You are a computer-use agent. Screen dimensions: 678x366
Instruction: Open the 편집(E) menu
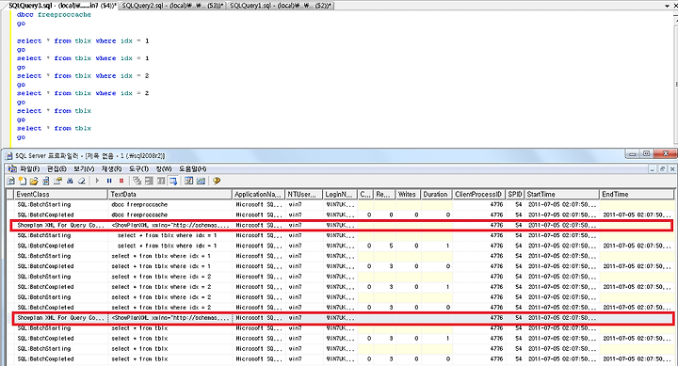[56, 169]
